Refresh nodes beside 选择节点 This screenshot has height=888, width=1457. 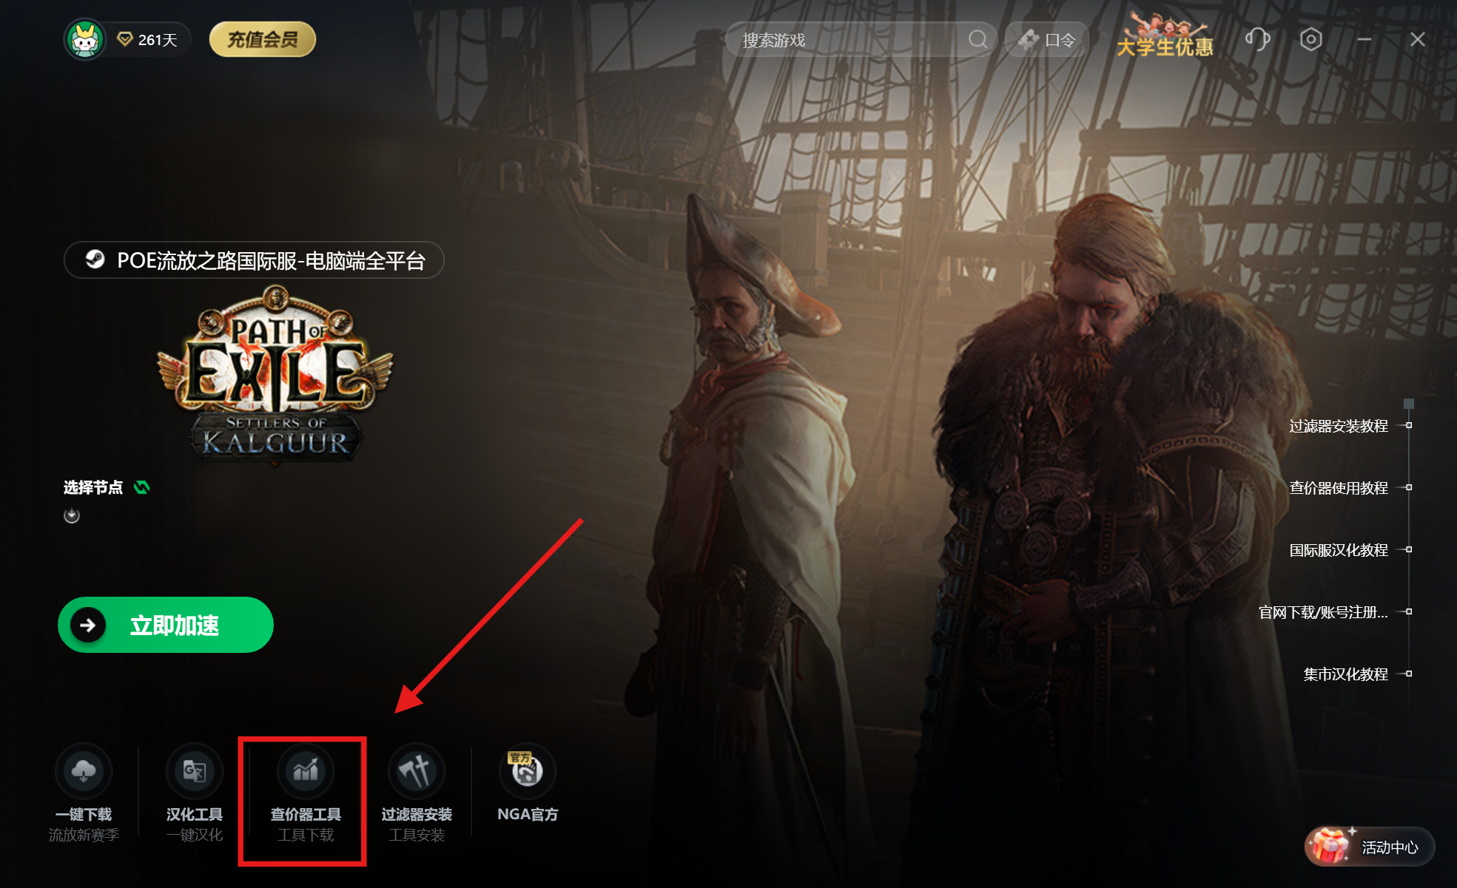141,487
